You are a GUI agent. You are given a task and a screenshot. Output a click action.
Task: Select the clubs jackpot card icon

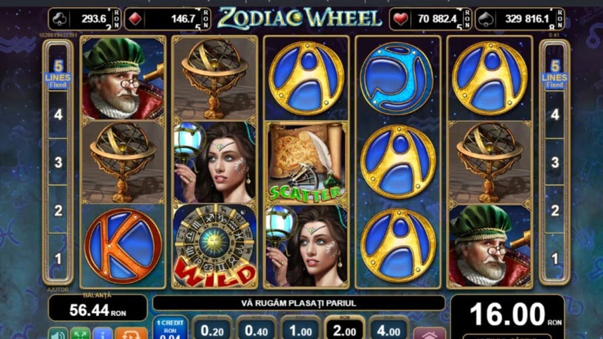pyautogui.click(x=59, y=19)
